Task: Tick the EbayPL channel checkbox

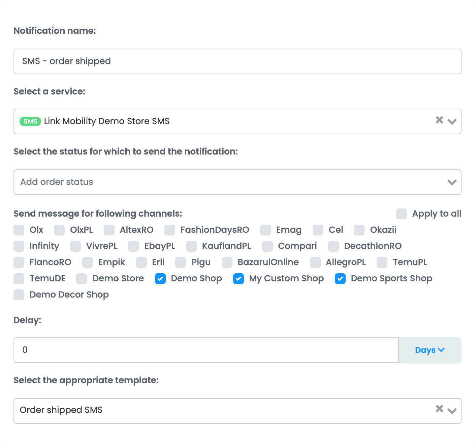Action: (133, 246)
